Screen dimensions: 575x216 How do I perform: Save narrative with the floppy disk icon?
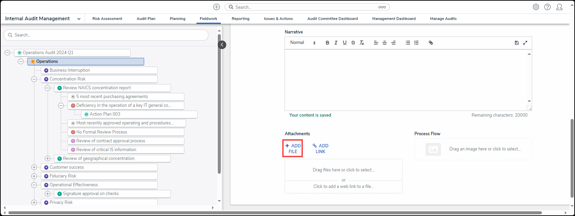coord(517,43)
